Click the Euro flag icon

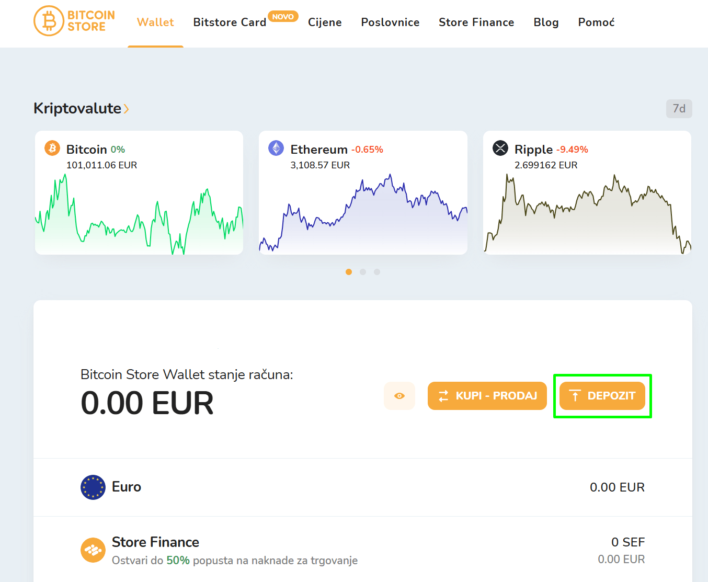(x=93, y=487)
